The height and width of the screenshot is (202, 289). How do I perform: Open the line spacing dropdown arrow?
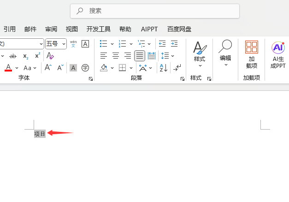[173, 56]
